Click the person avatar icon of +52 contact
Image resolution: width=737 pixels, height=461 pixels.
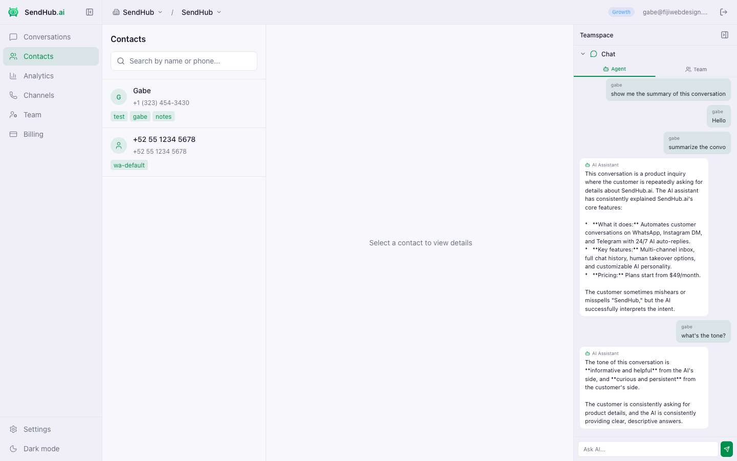click(x=119, y=145)
